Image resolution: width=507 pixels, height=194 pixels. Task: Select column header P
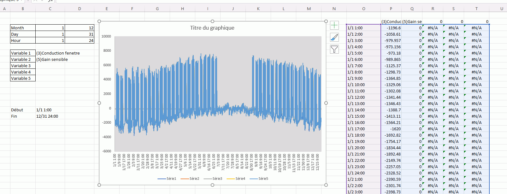click(391, 9)
